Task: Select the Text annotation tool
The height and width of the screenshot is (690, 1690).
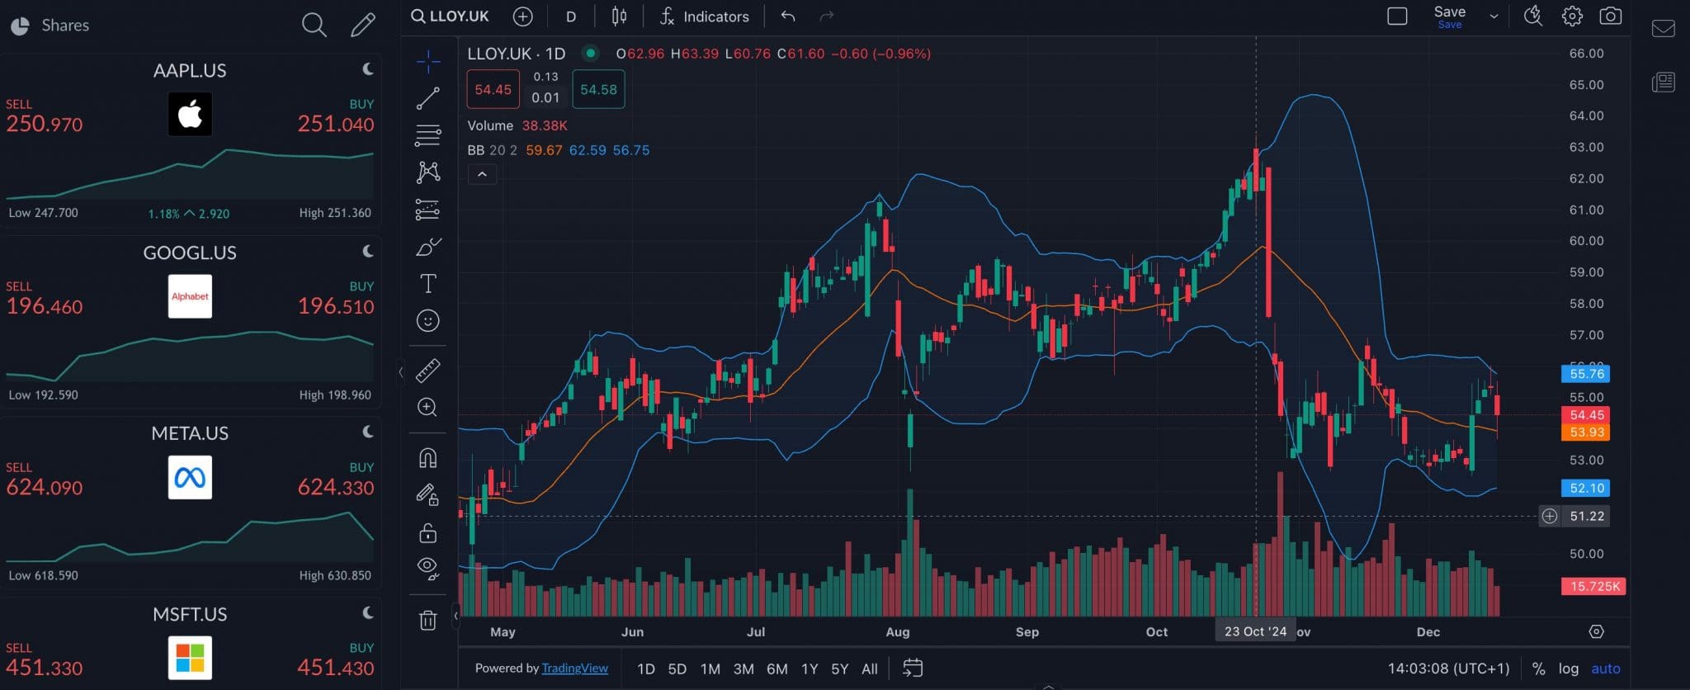Action: (427, 284)
